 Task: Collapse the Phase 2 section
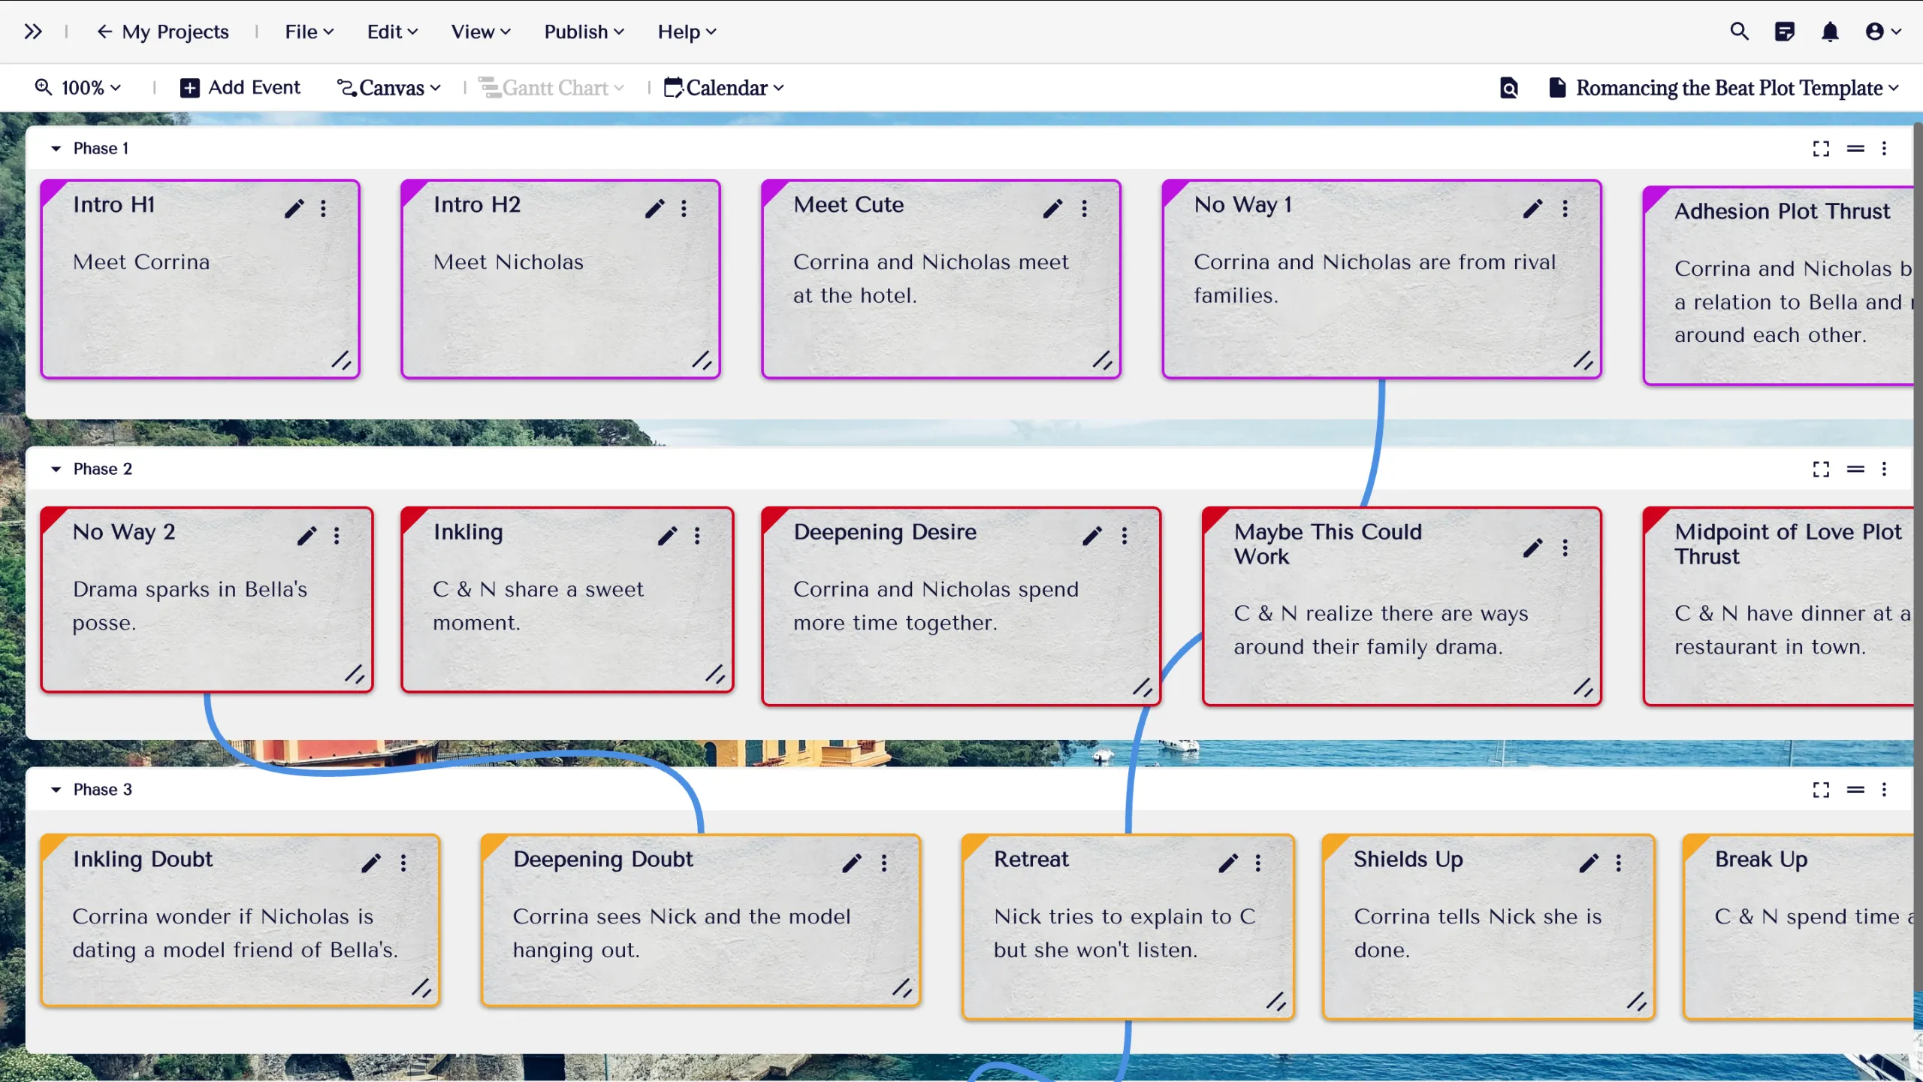click(56, 469)
